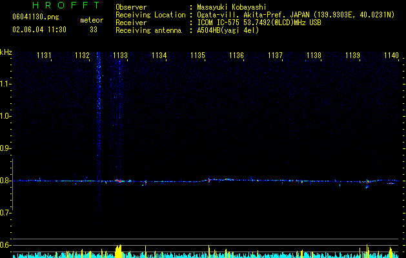
Task: Select the file name 06041130.png
Action: tap(36, 17)
